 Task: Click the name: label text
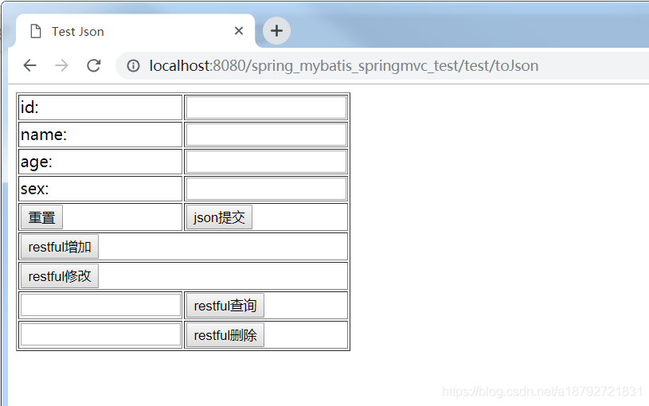tap(44, 135)
